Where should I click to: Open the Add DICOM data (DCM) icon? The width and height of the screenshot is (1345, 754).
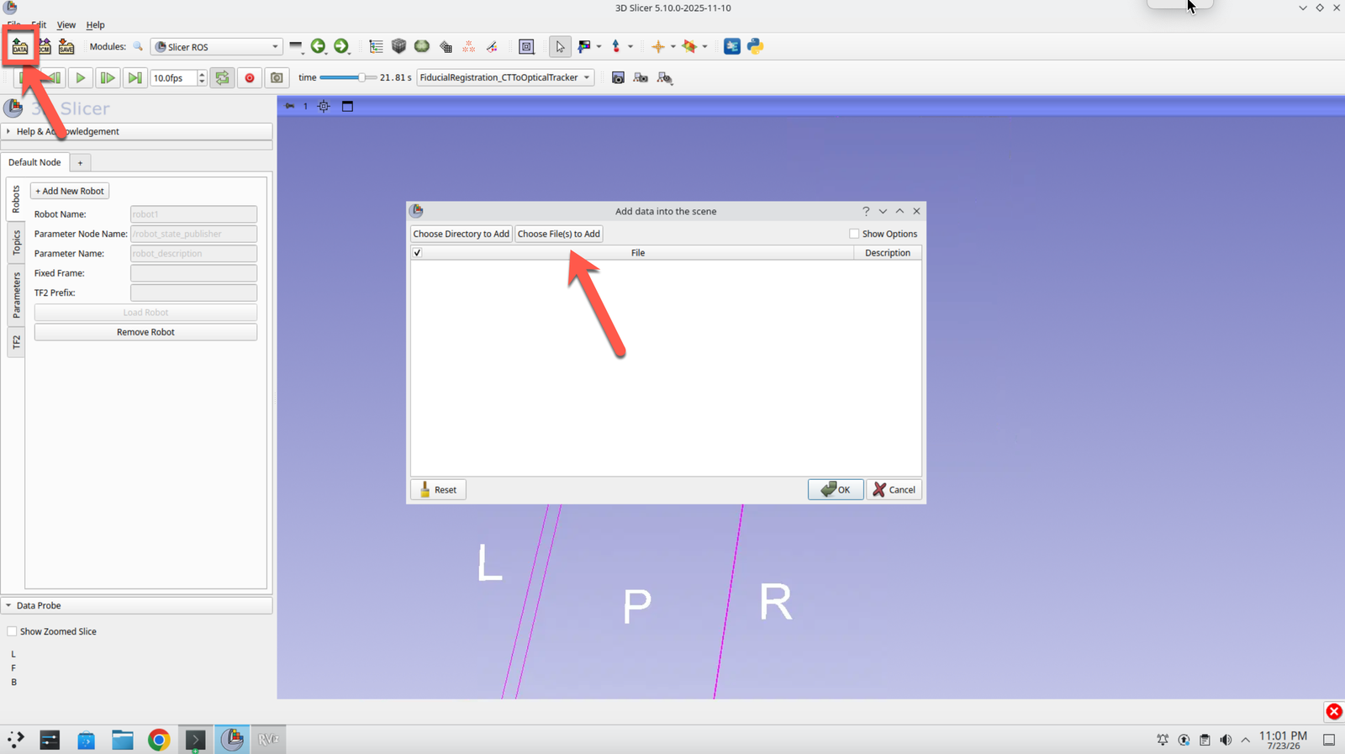[44, 47]
